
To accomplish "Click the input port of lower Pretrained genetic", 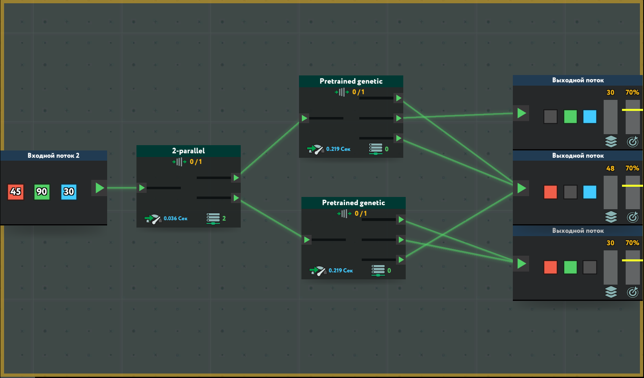I will [x=307, y=240].
